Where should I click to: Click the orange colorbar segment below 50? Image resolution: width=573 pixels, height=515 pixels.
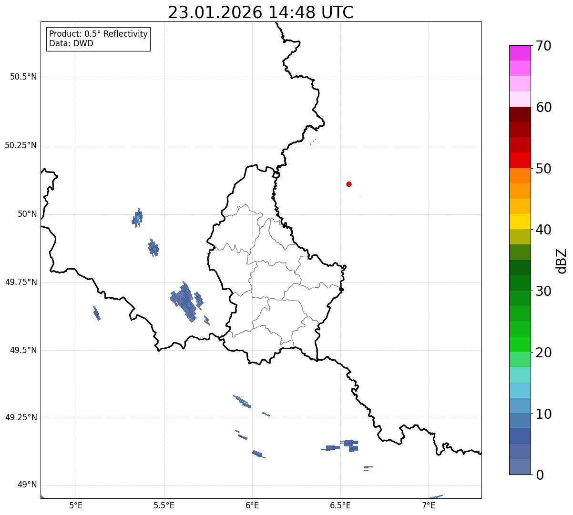[x=520, y=176]
